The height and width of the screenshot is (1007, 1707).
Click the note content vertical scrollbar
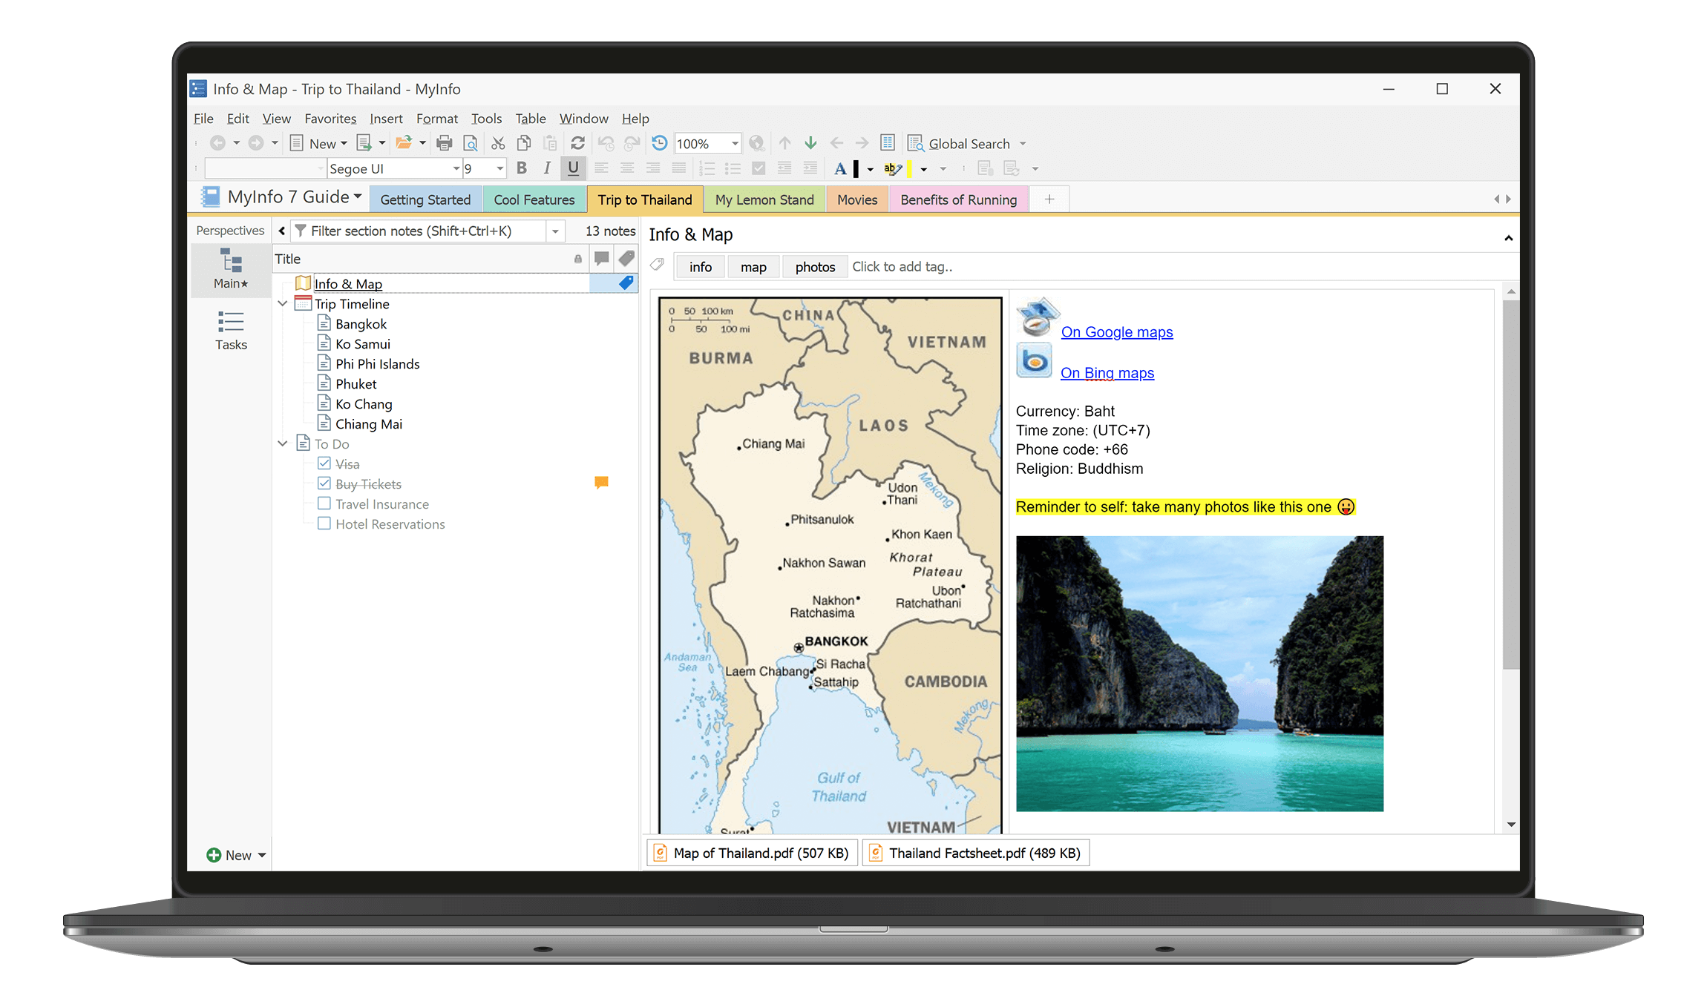(1510, 483)
